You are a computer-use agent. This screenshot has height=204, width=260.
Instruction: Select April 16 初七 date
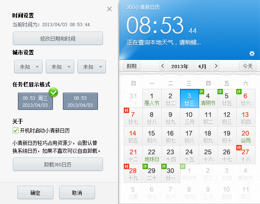click(171, 136)
